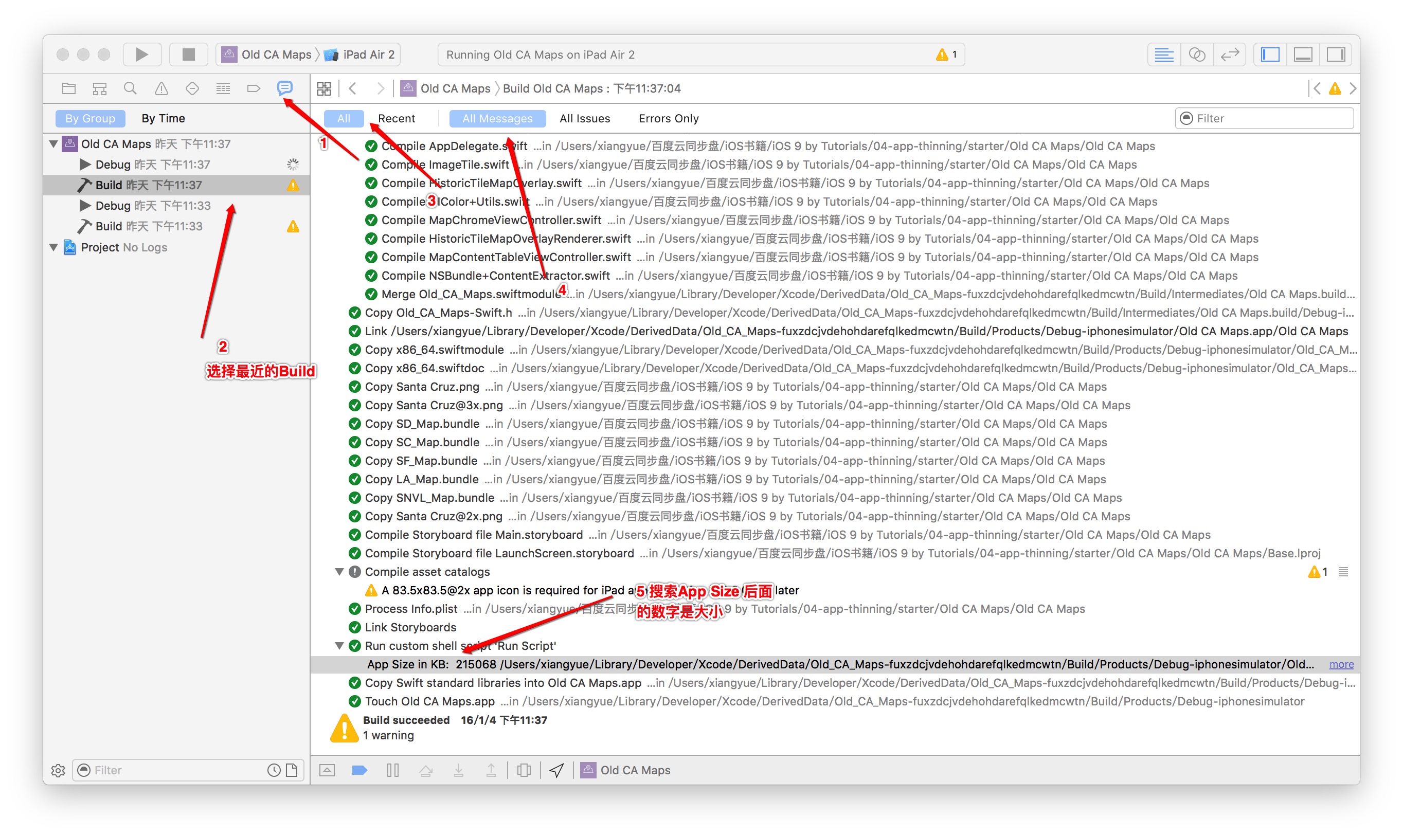Select the Recent filter button
The width and height of the screenshot is (1403, 836).
click(396, 118)
